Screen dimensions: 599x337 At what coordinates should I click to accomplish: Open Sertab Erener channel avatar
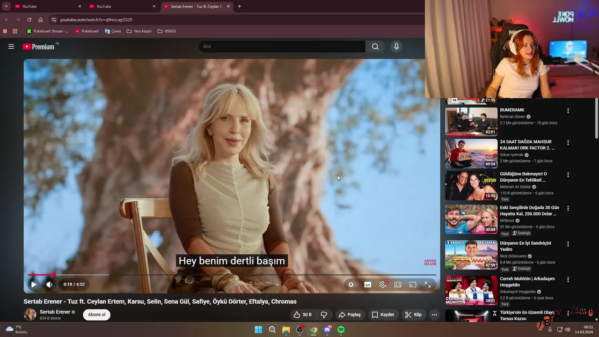pyautogui.click(x=30, y=315)
